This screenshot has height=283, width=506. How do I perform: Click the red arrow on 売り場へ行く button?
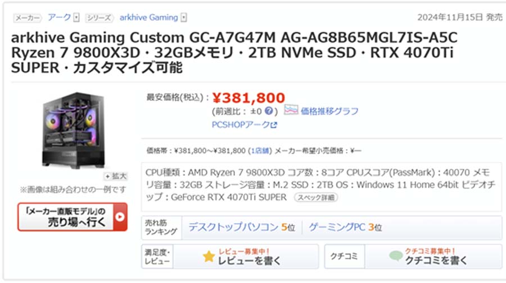120,217
